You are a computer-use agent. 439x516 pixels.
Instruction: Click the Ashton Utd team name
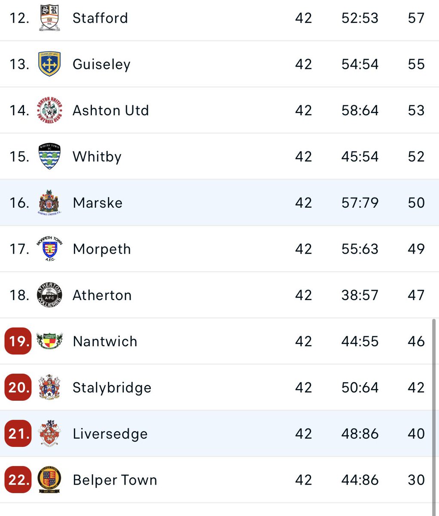(111, 111)
